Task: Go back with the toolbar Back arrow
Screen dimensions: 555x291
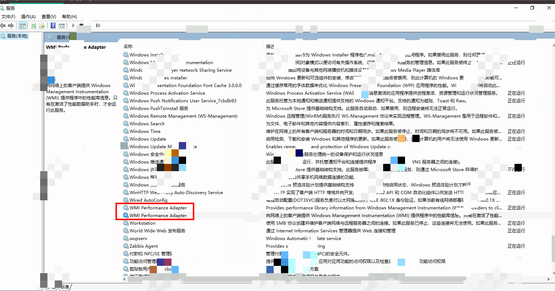Action: [x=3, y=25]
